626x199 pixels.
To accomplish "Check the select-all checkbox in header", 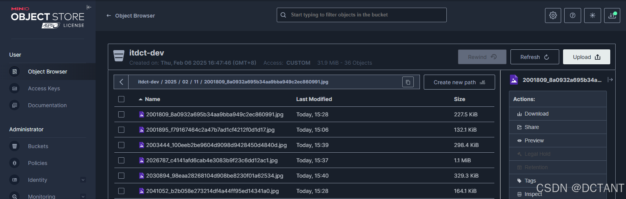I will 121,99.
